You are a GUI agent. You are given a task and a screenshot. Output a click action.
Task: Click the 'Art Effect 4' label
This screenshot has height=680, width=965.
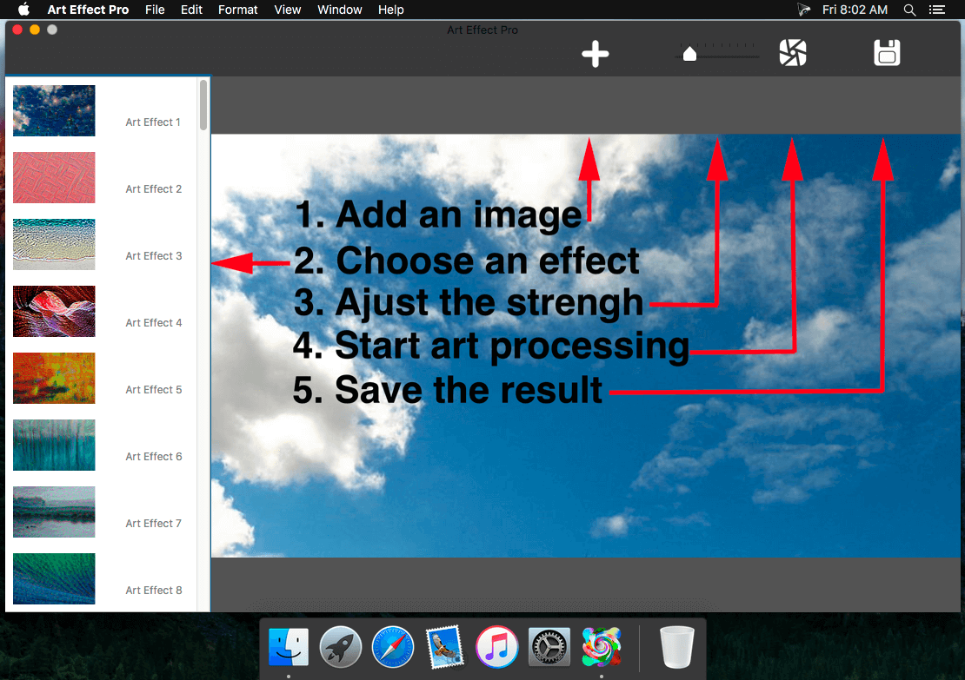pyautogui.click(x=154, y=323)
